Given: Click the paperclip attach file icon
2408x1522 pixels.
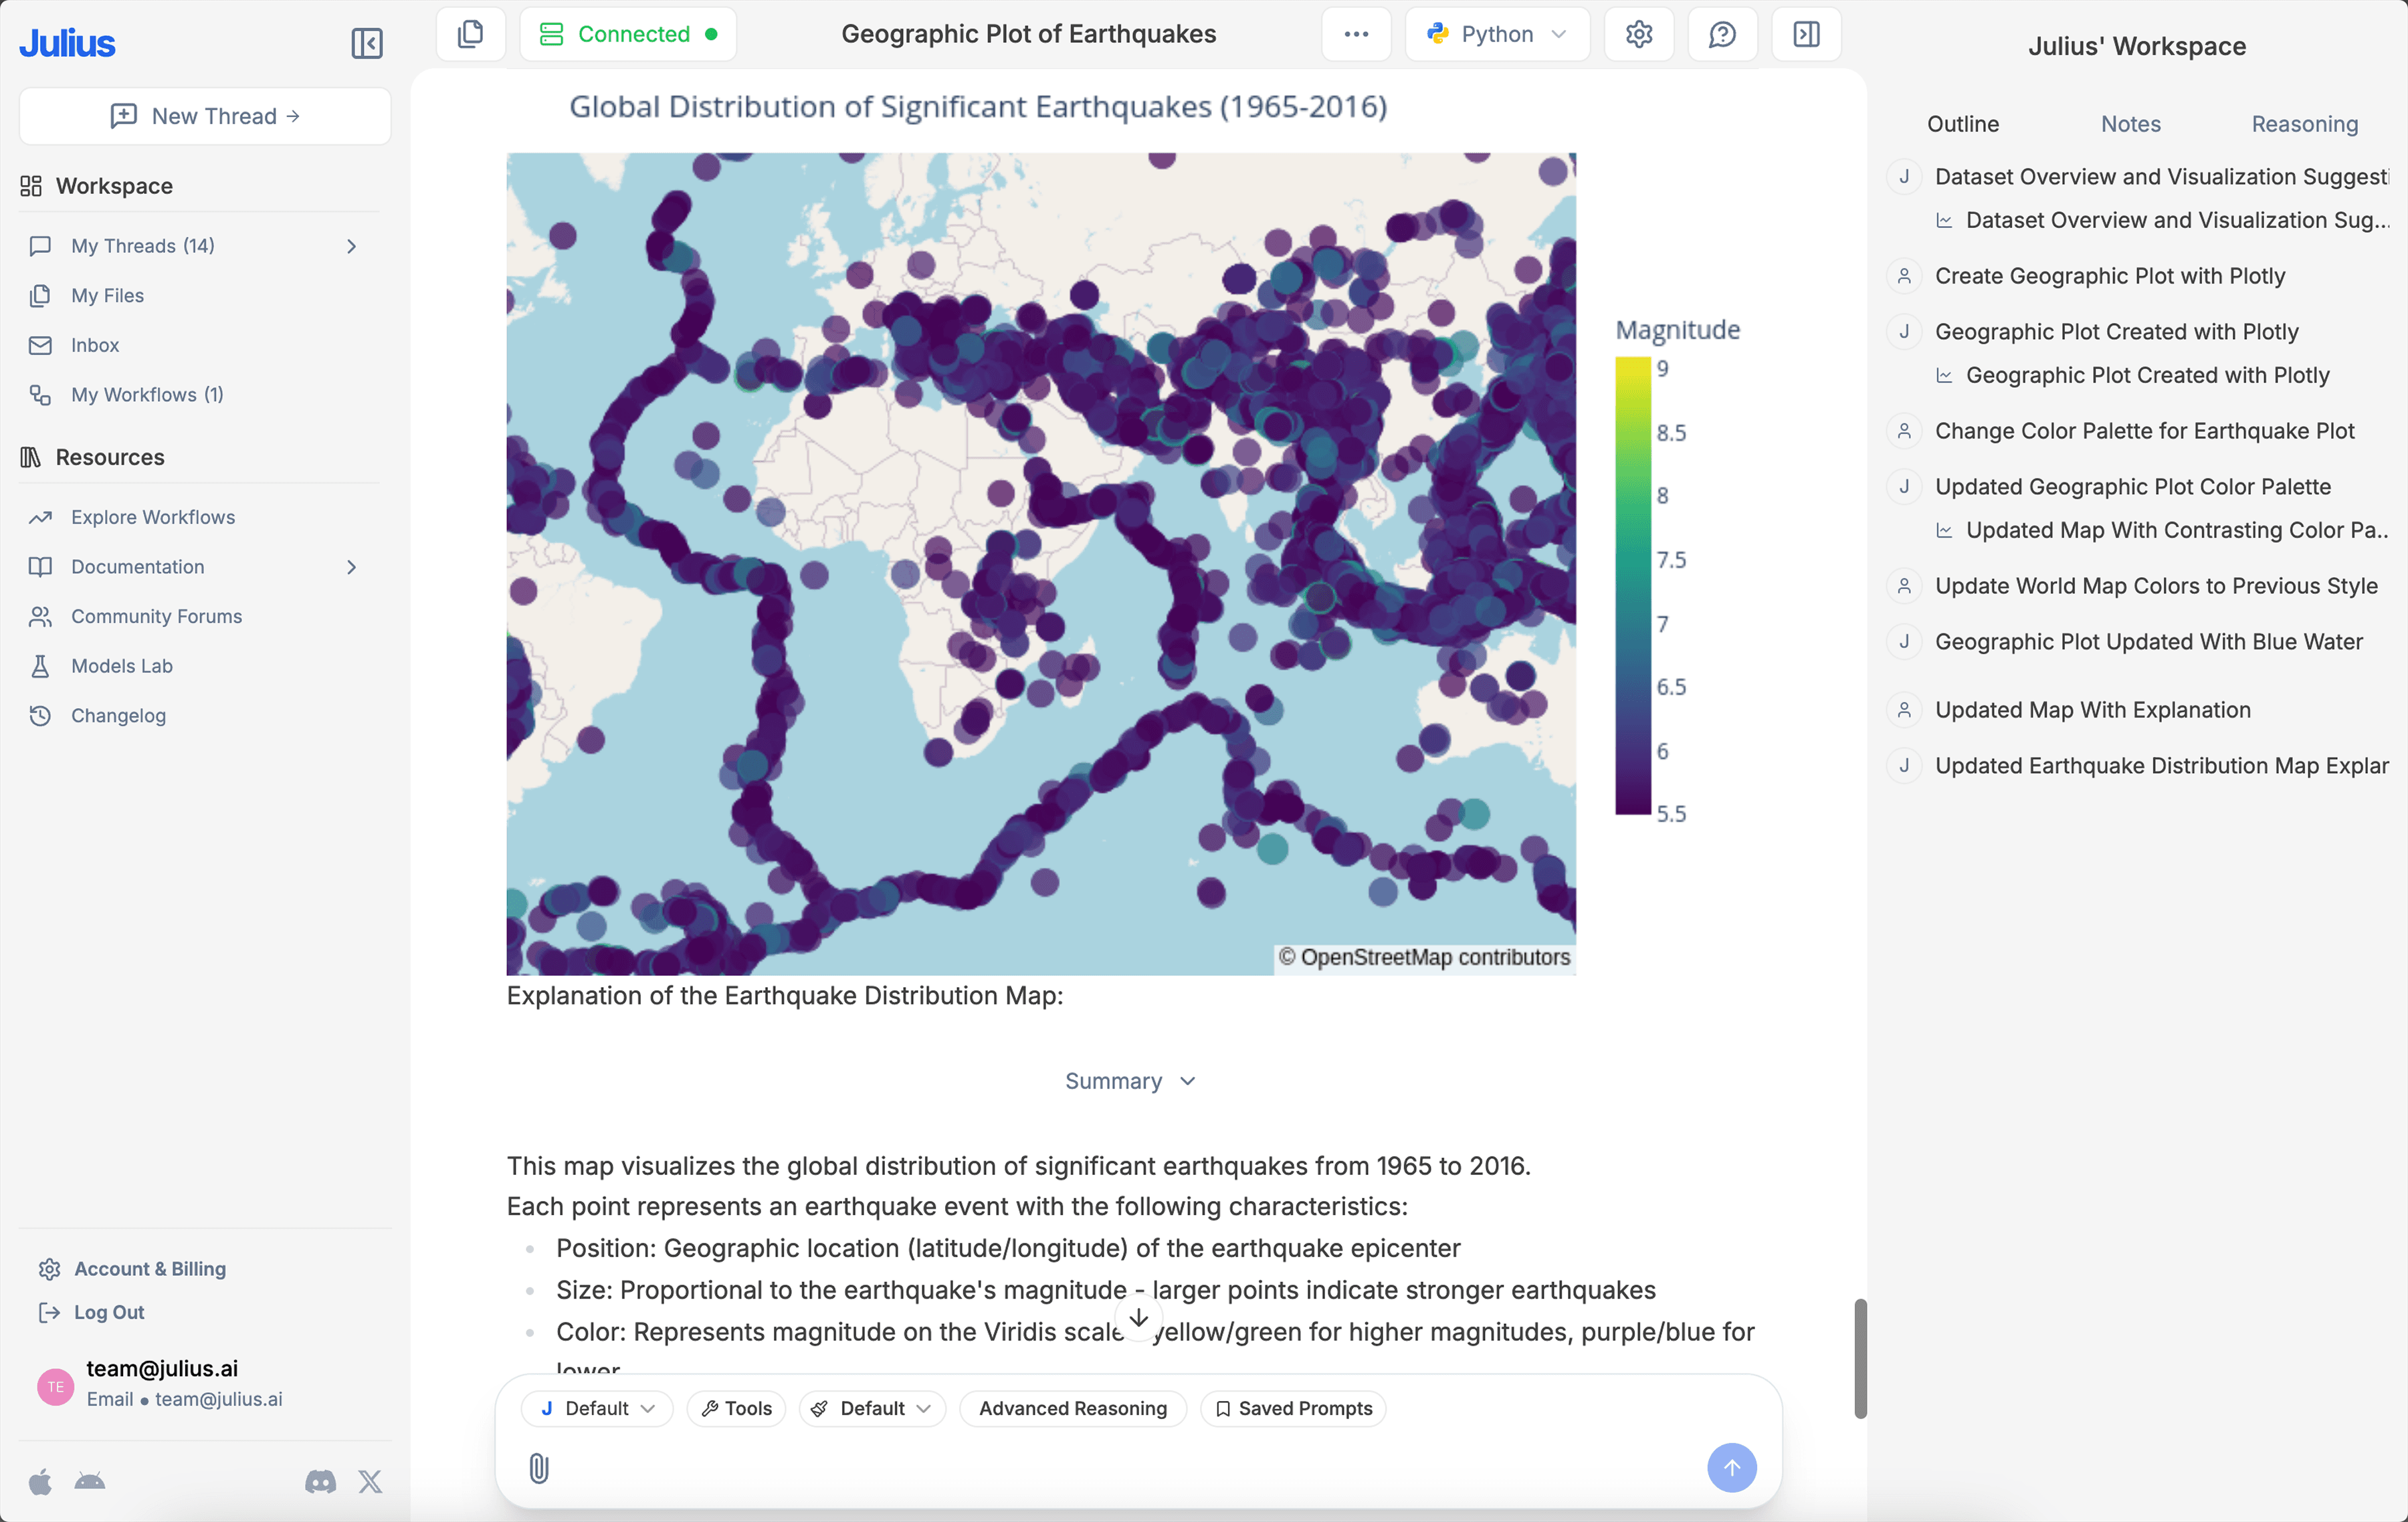Looking at the screenshot, I should coord(539,1468).
